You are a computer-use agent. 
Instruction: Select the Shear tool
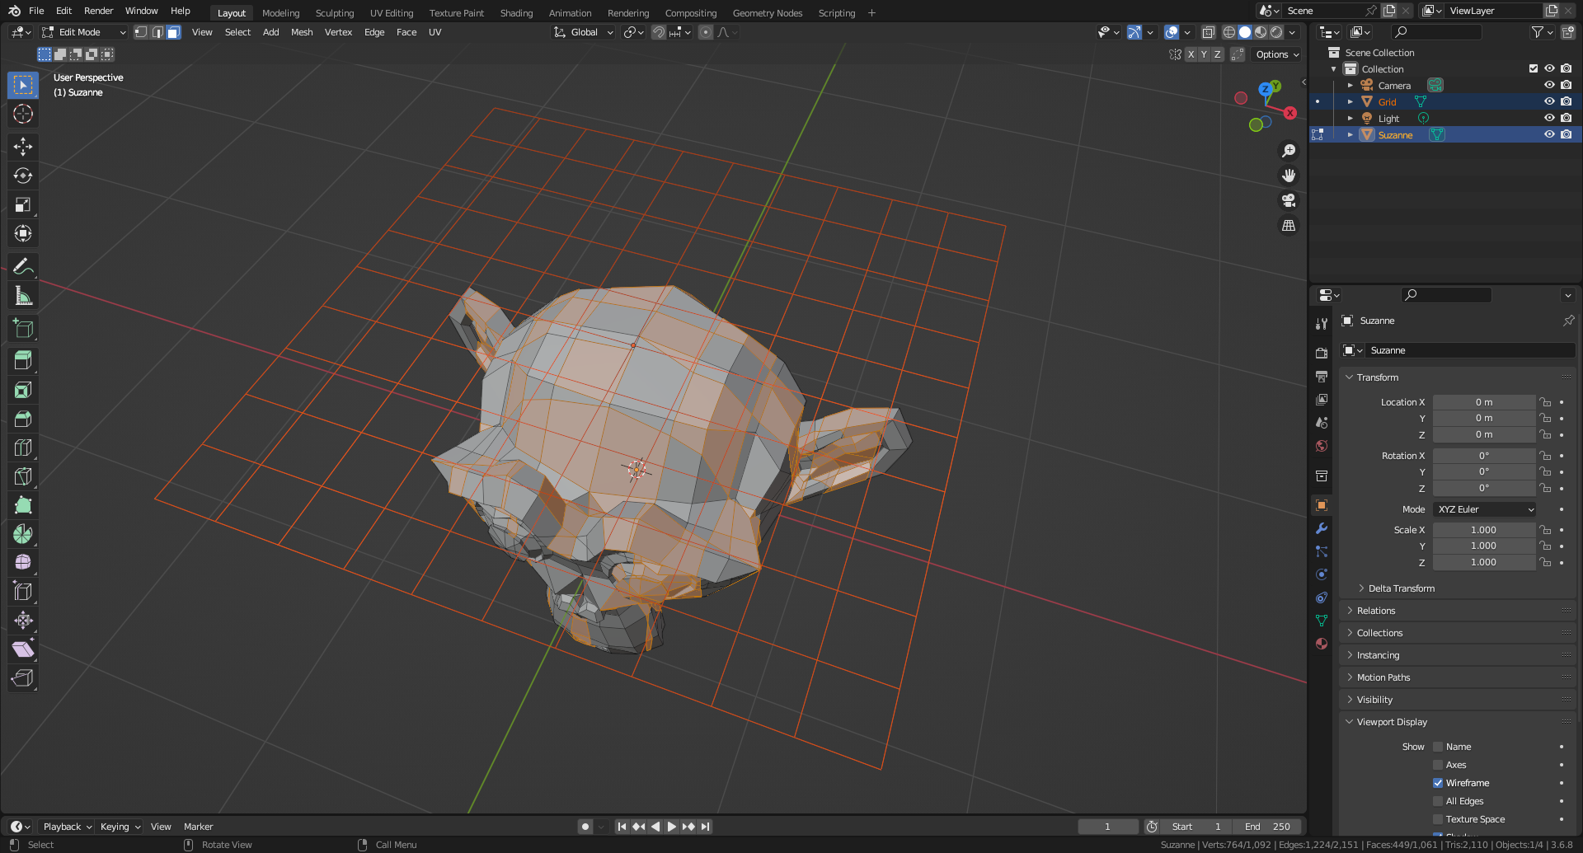tap(23, 649)
